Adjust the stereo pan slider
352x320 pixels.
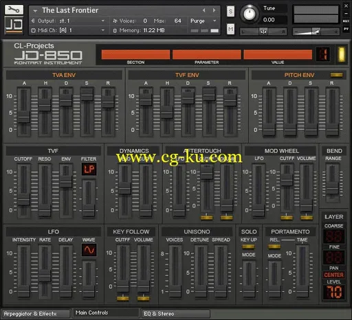(x=263, y=32)
